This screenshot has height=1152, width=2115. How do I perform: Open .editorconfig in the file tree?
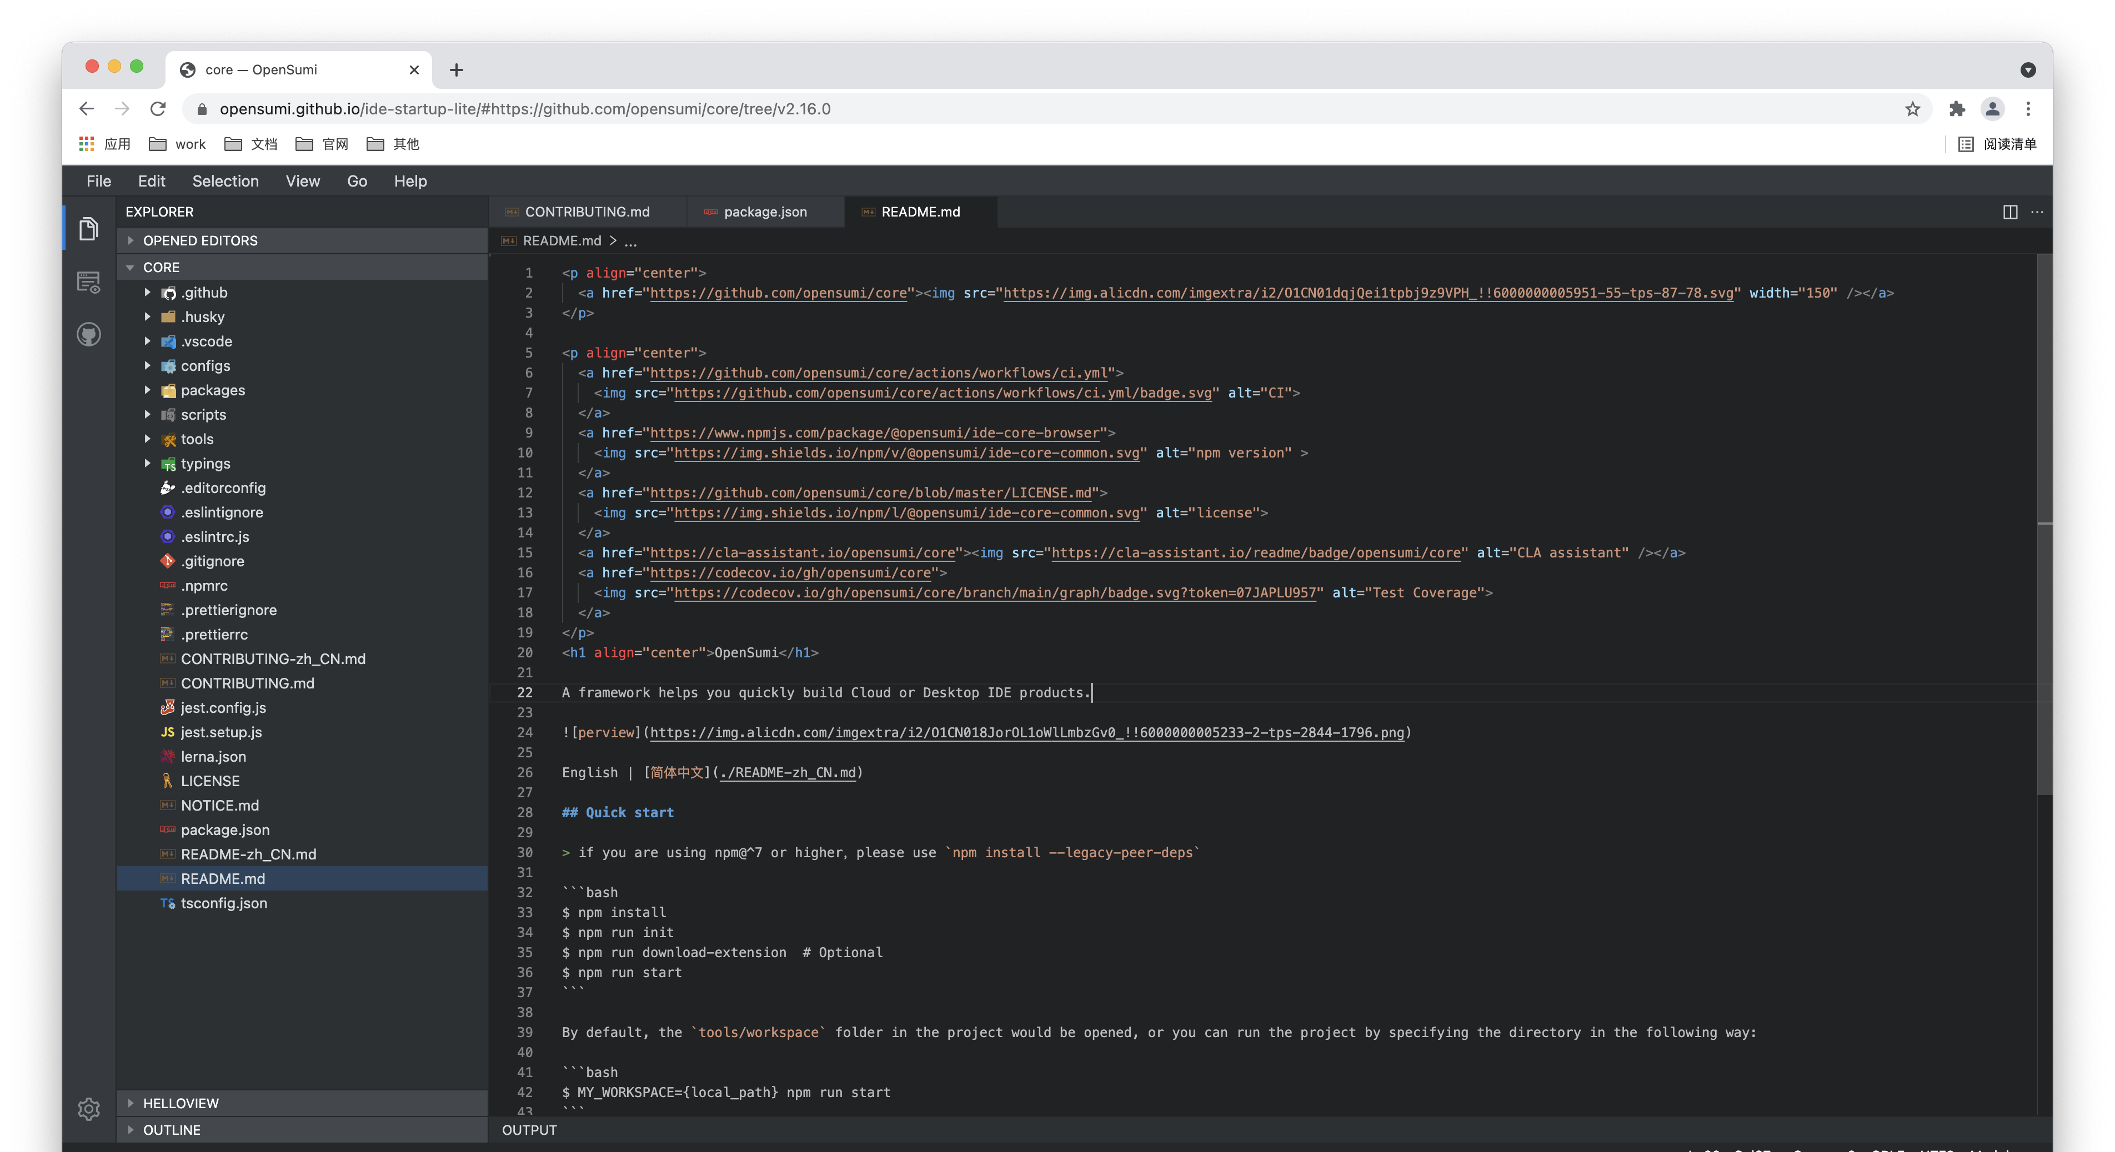tap(302, 488)
